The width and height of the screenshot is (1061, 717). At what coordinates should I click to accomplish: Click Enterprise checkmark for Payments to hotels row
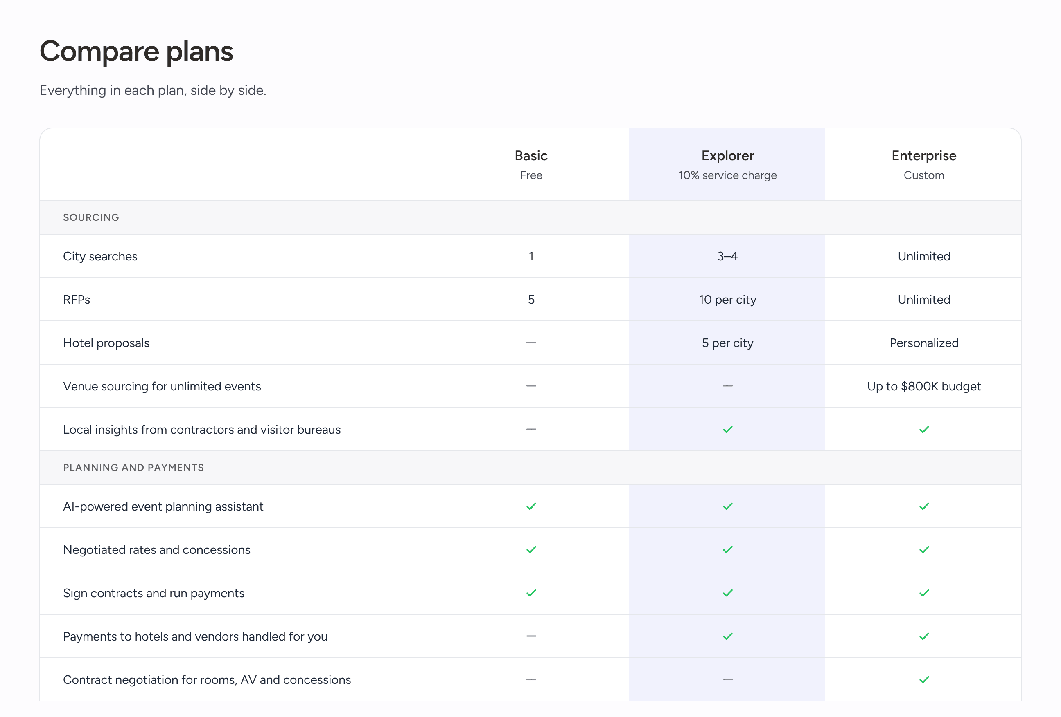[924, 636]
